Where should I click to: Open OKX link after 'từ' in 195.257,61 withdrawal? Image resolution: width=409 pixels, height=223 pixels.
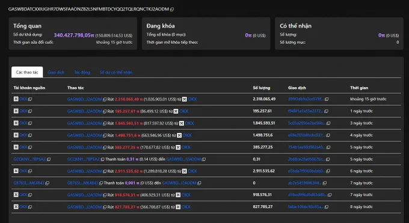tap(183, 111)
